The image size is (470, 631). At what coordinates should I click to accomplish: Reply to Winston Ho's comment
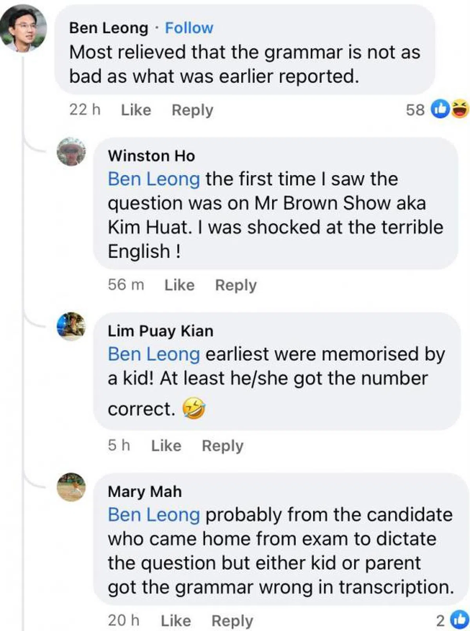tap(236, 285)
